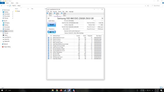Click status icon of POR Recovery Count row
This screenshot has width=164, height=92.
[48, 57]
